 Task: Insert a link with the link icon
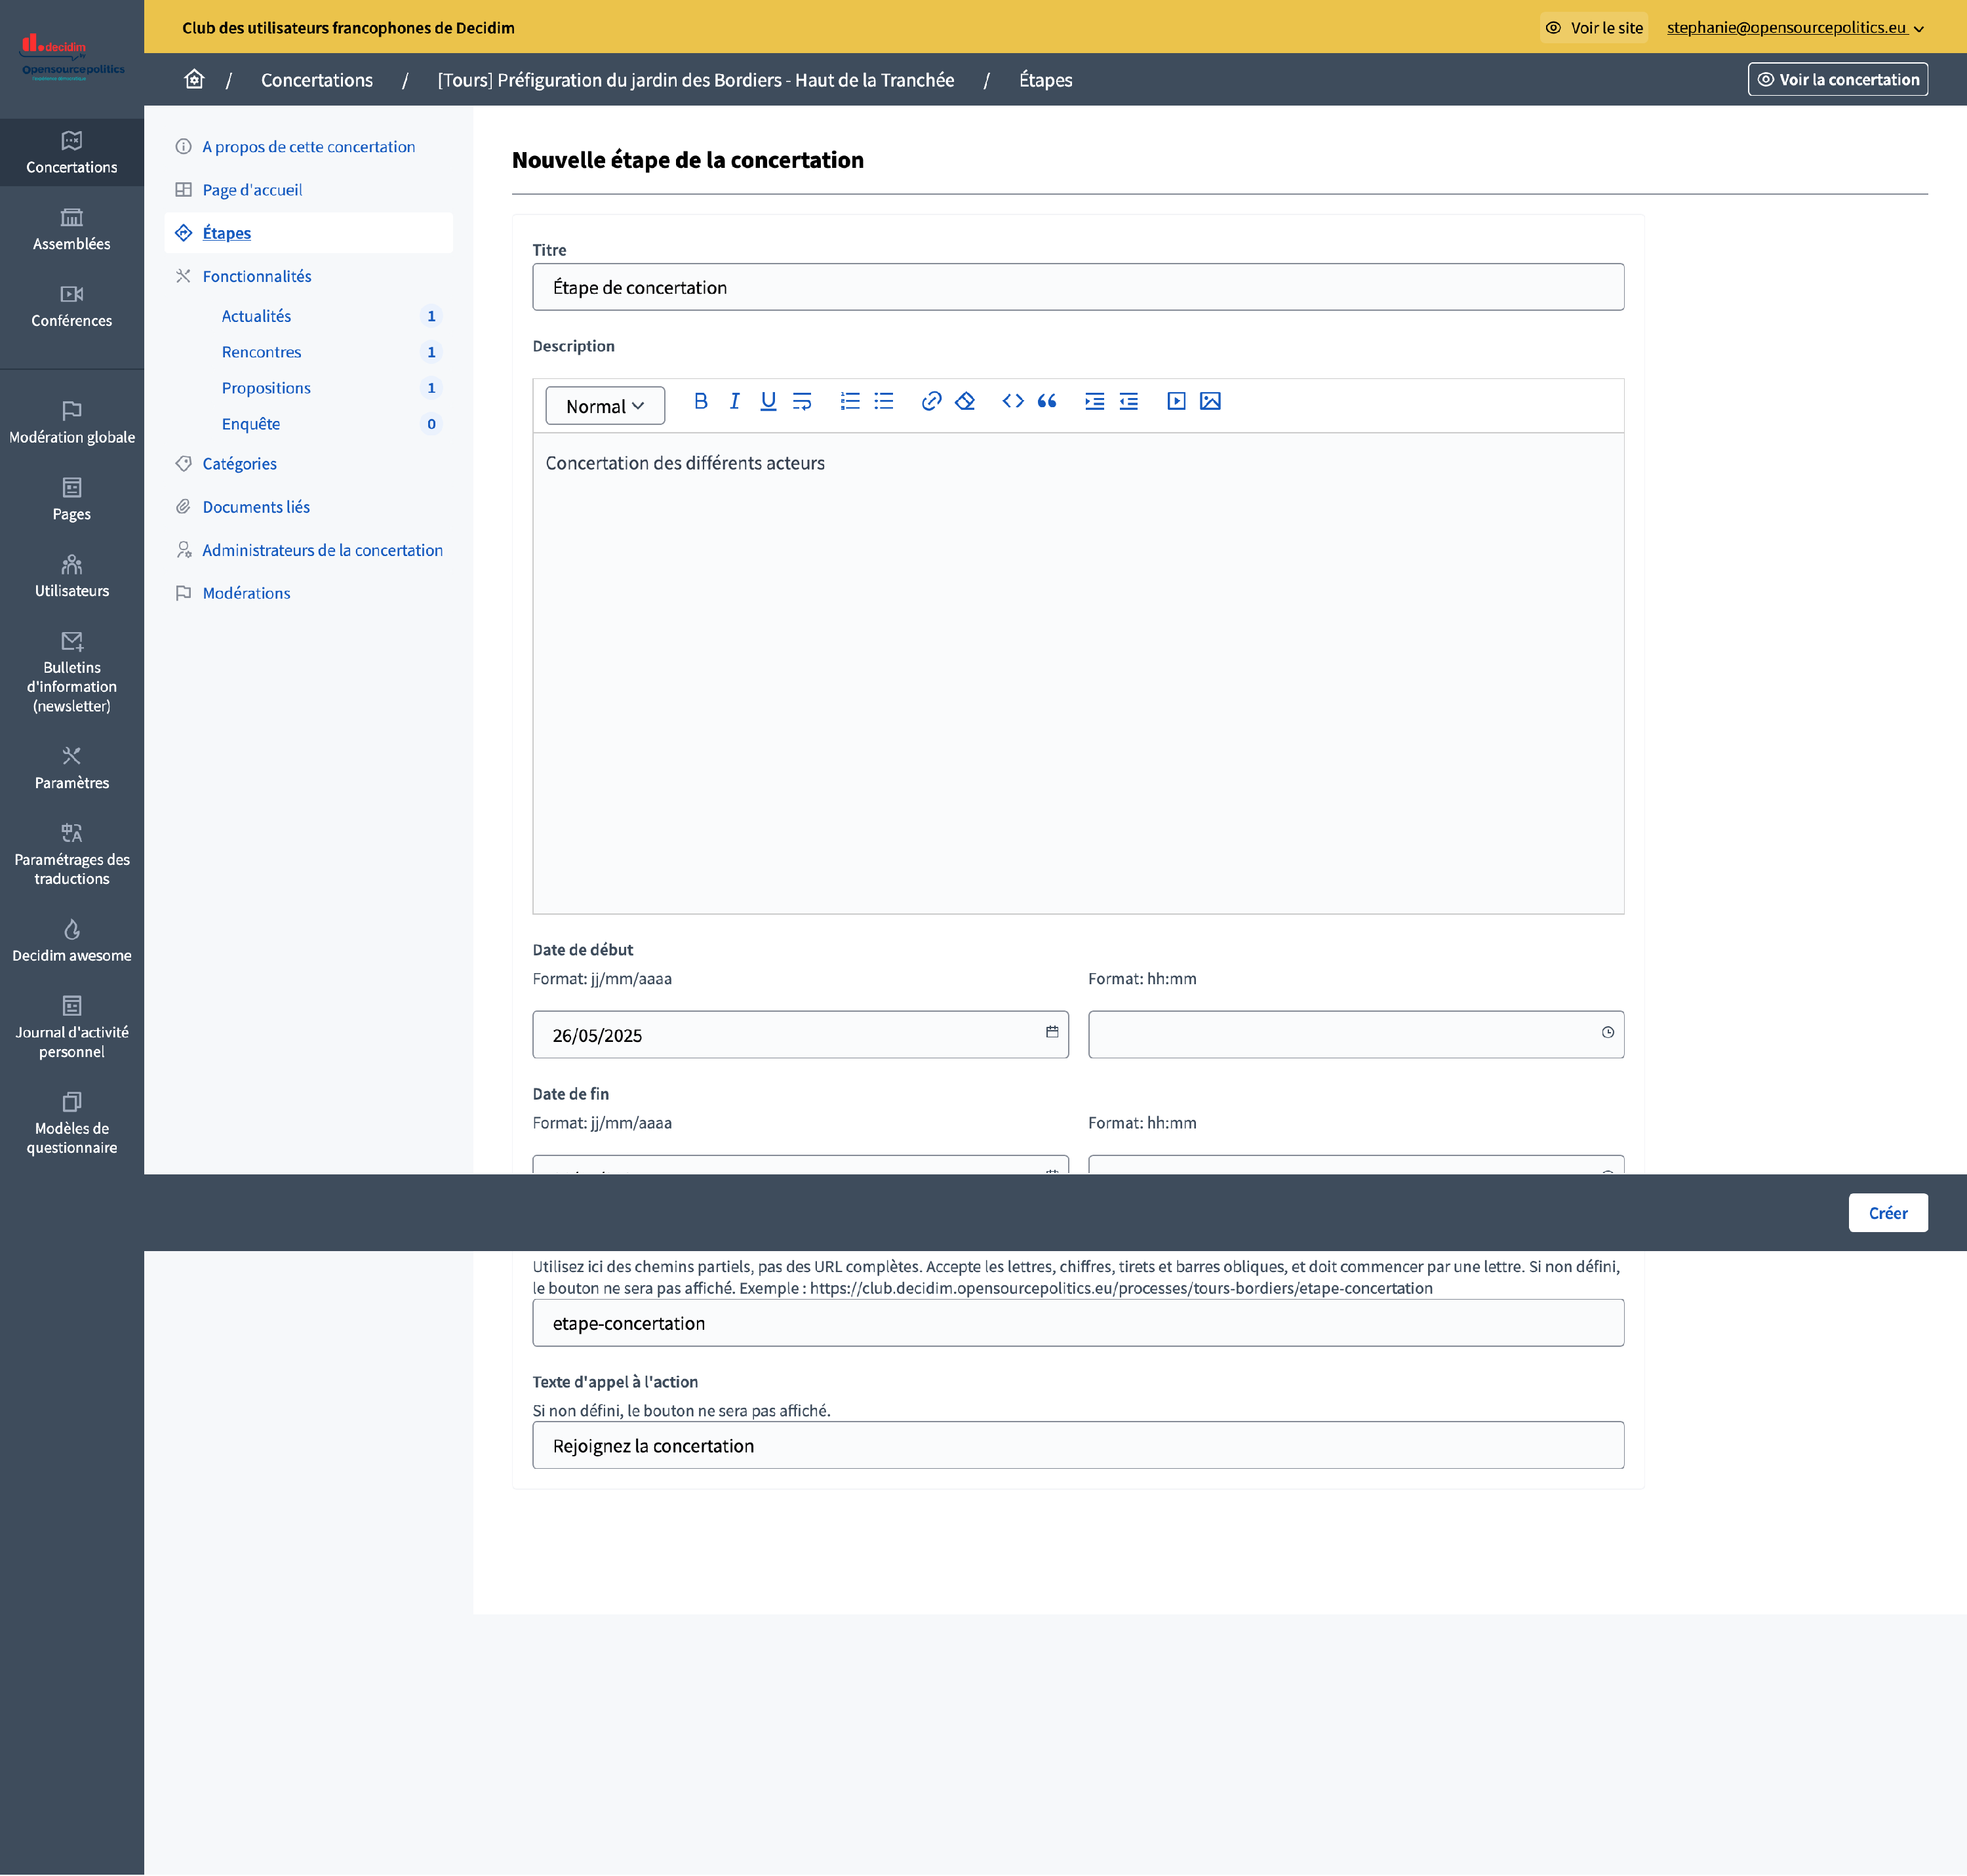[931, 401]
